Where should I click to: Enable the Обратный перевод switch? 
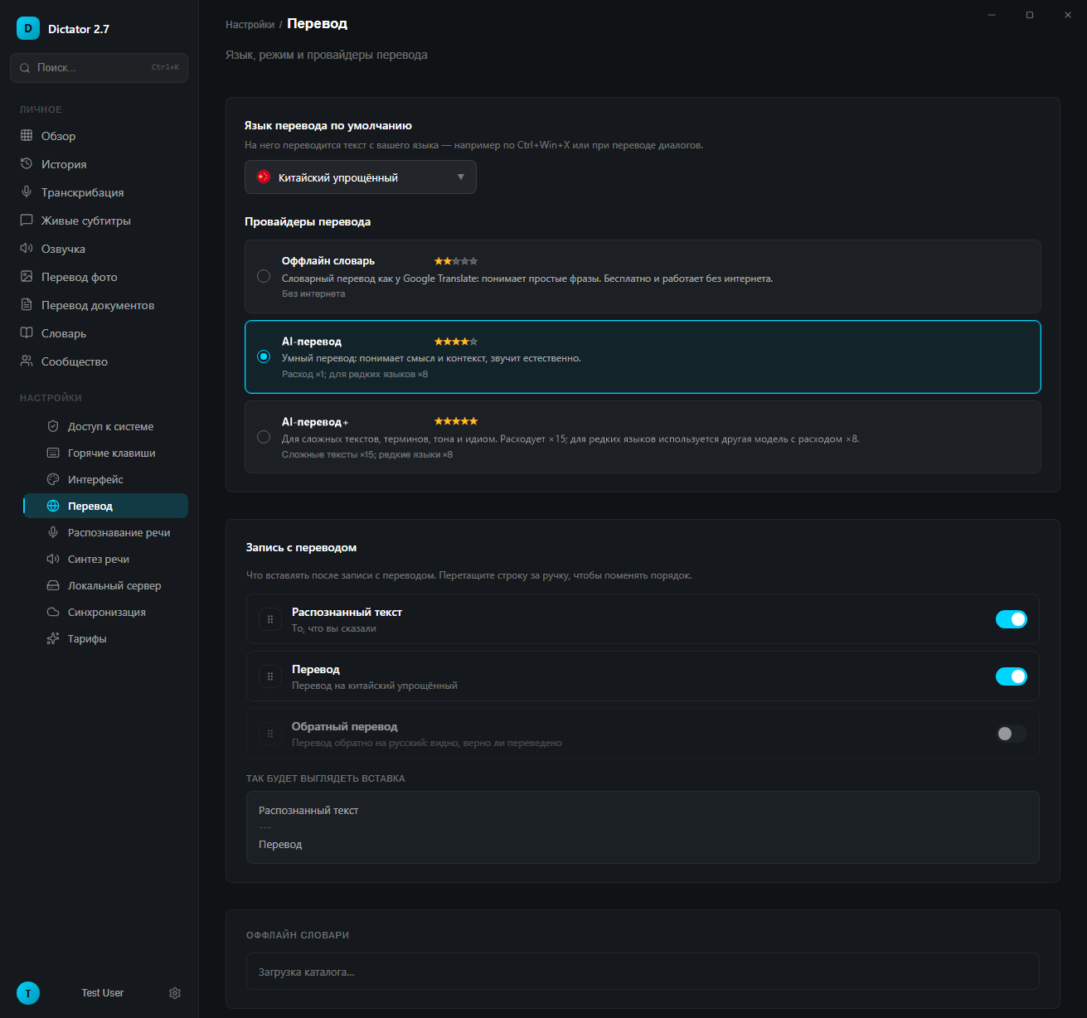(1012, 734)
